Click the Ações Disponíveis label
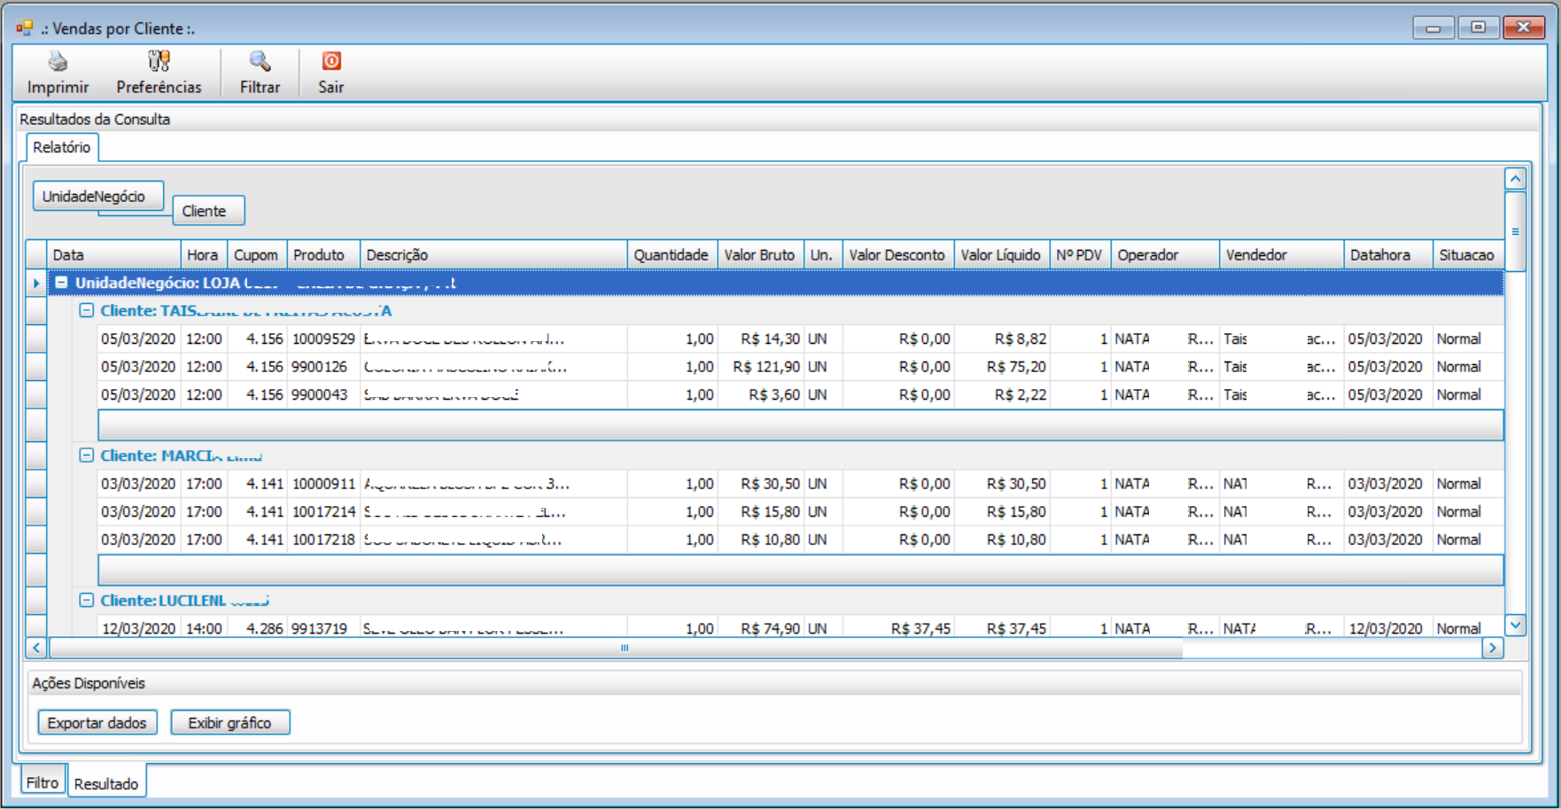This screenshot has height=809, width=1561. pyautogui.click(x=89, y=683)
